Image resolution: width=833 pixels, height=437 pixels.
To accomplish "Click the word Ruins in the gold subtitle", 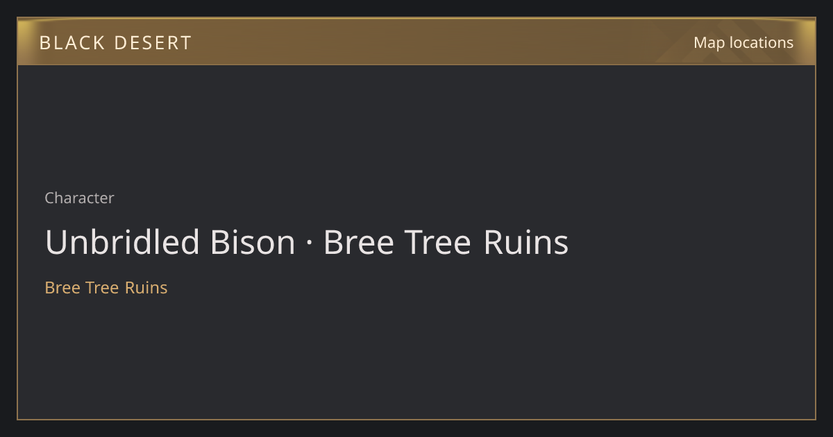I will pyautogui.click(x=146, y=287).
